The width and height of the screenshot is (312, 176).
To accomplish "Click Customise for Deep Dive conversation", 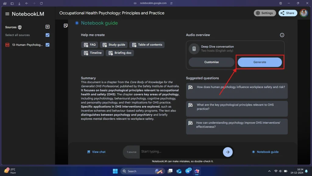I will tap(211, 62).
